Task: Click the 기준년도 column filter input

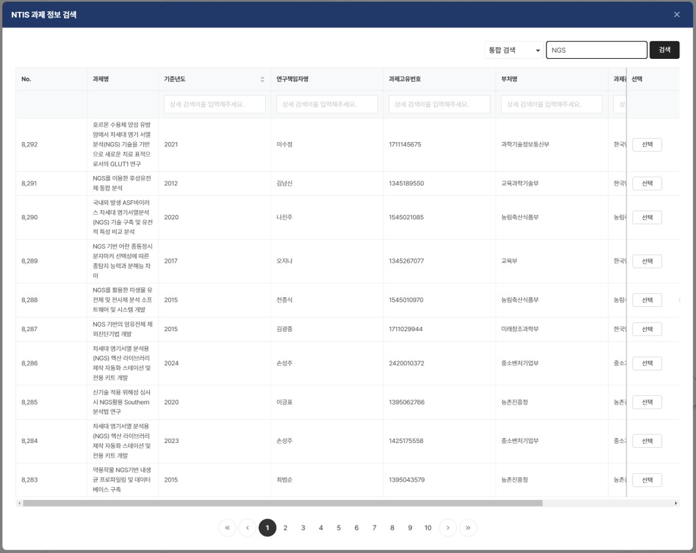Action: [214, 104]
